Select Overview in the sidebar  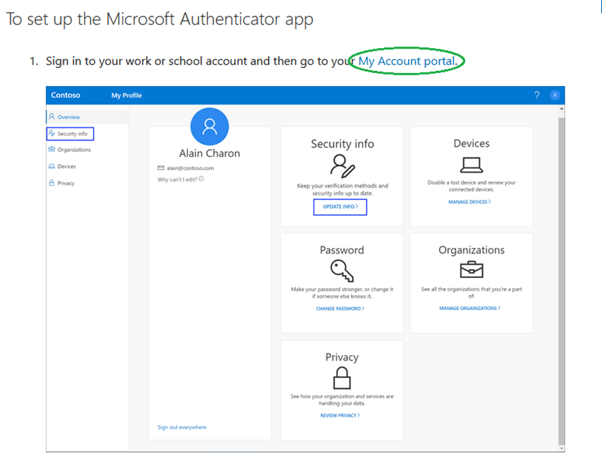tap(88, 117)
